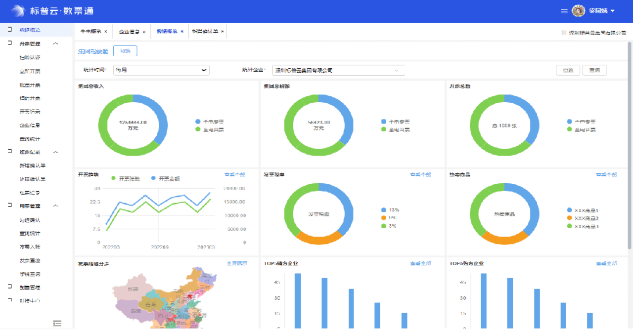Click the 查询 button

[594, 70]
